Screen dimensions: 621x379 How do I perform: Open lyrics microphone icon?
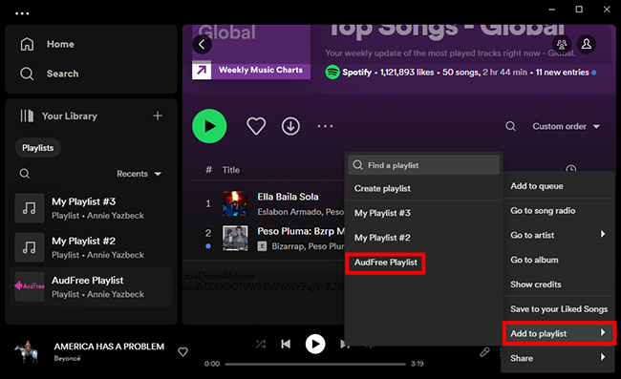(484, 351)
